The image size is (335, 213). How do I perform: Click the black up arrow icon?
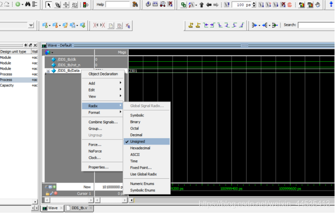[x=201, y=5]
